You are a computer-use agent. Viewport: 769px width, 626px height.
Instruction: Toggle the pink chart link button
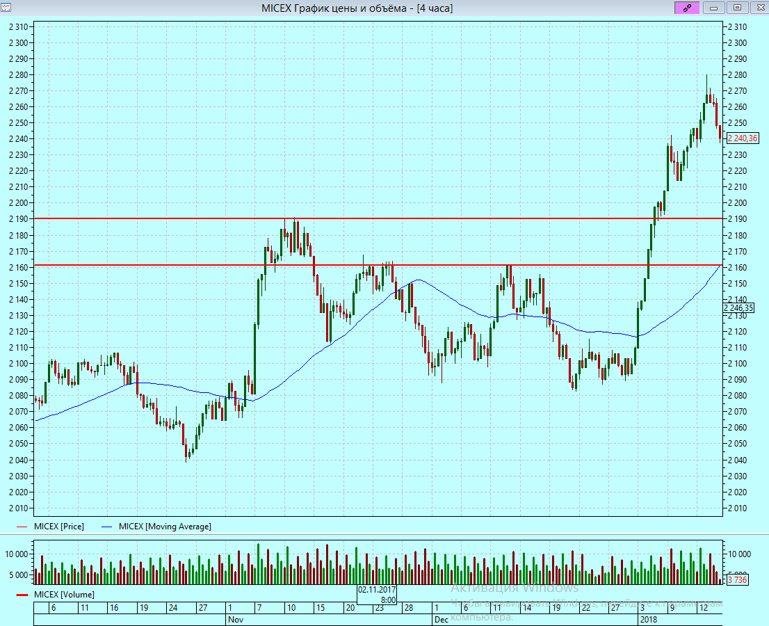687,8
